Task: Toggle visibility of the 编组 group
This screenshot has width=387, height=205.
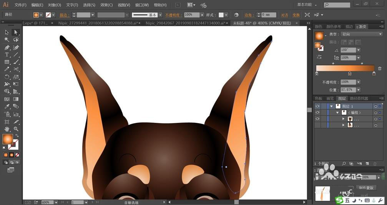Action: pyautogui.click(x=317, y=112)
